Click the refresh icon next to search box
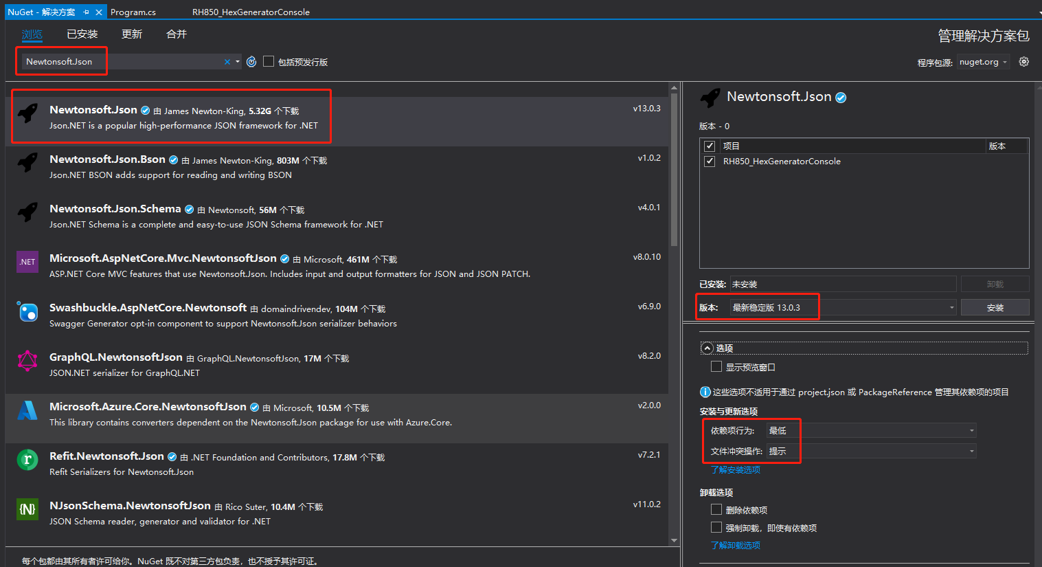1042x567 pixels. (251, 62)
